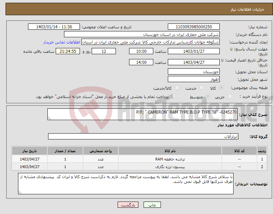273x214 pixels.
Task: Select the کالا radio button
Action: (221, 88)
